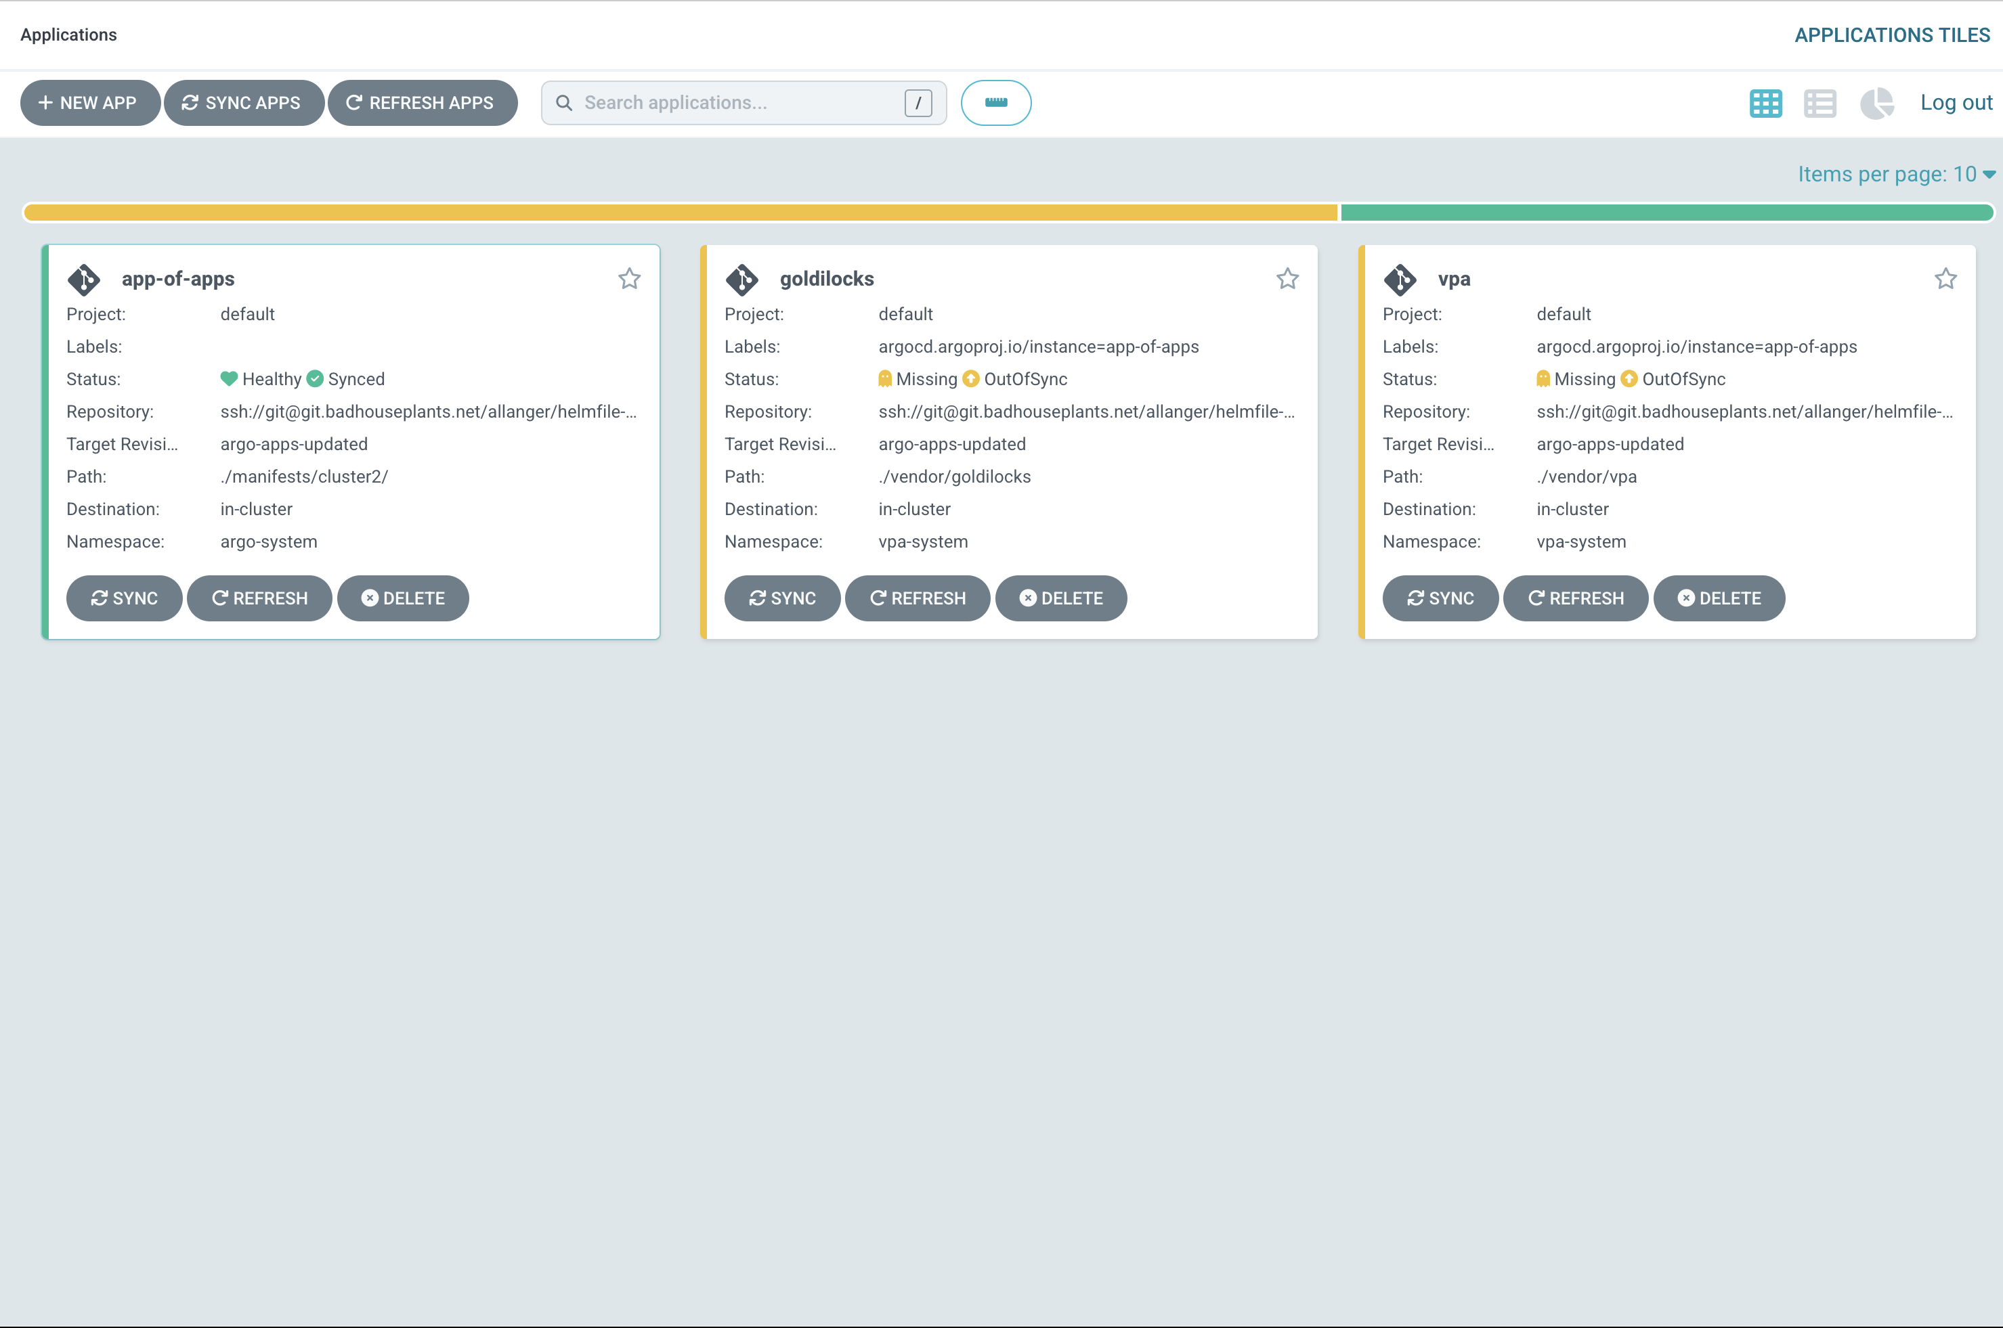Click the goldilocks git source icon

click(742, 280)
